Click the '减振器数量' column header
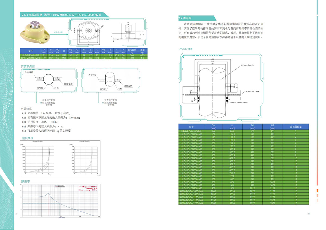The width and height of the screenshot is (326, 230). coord(296,127)
